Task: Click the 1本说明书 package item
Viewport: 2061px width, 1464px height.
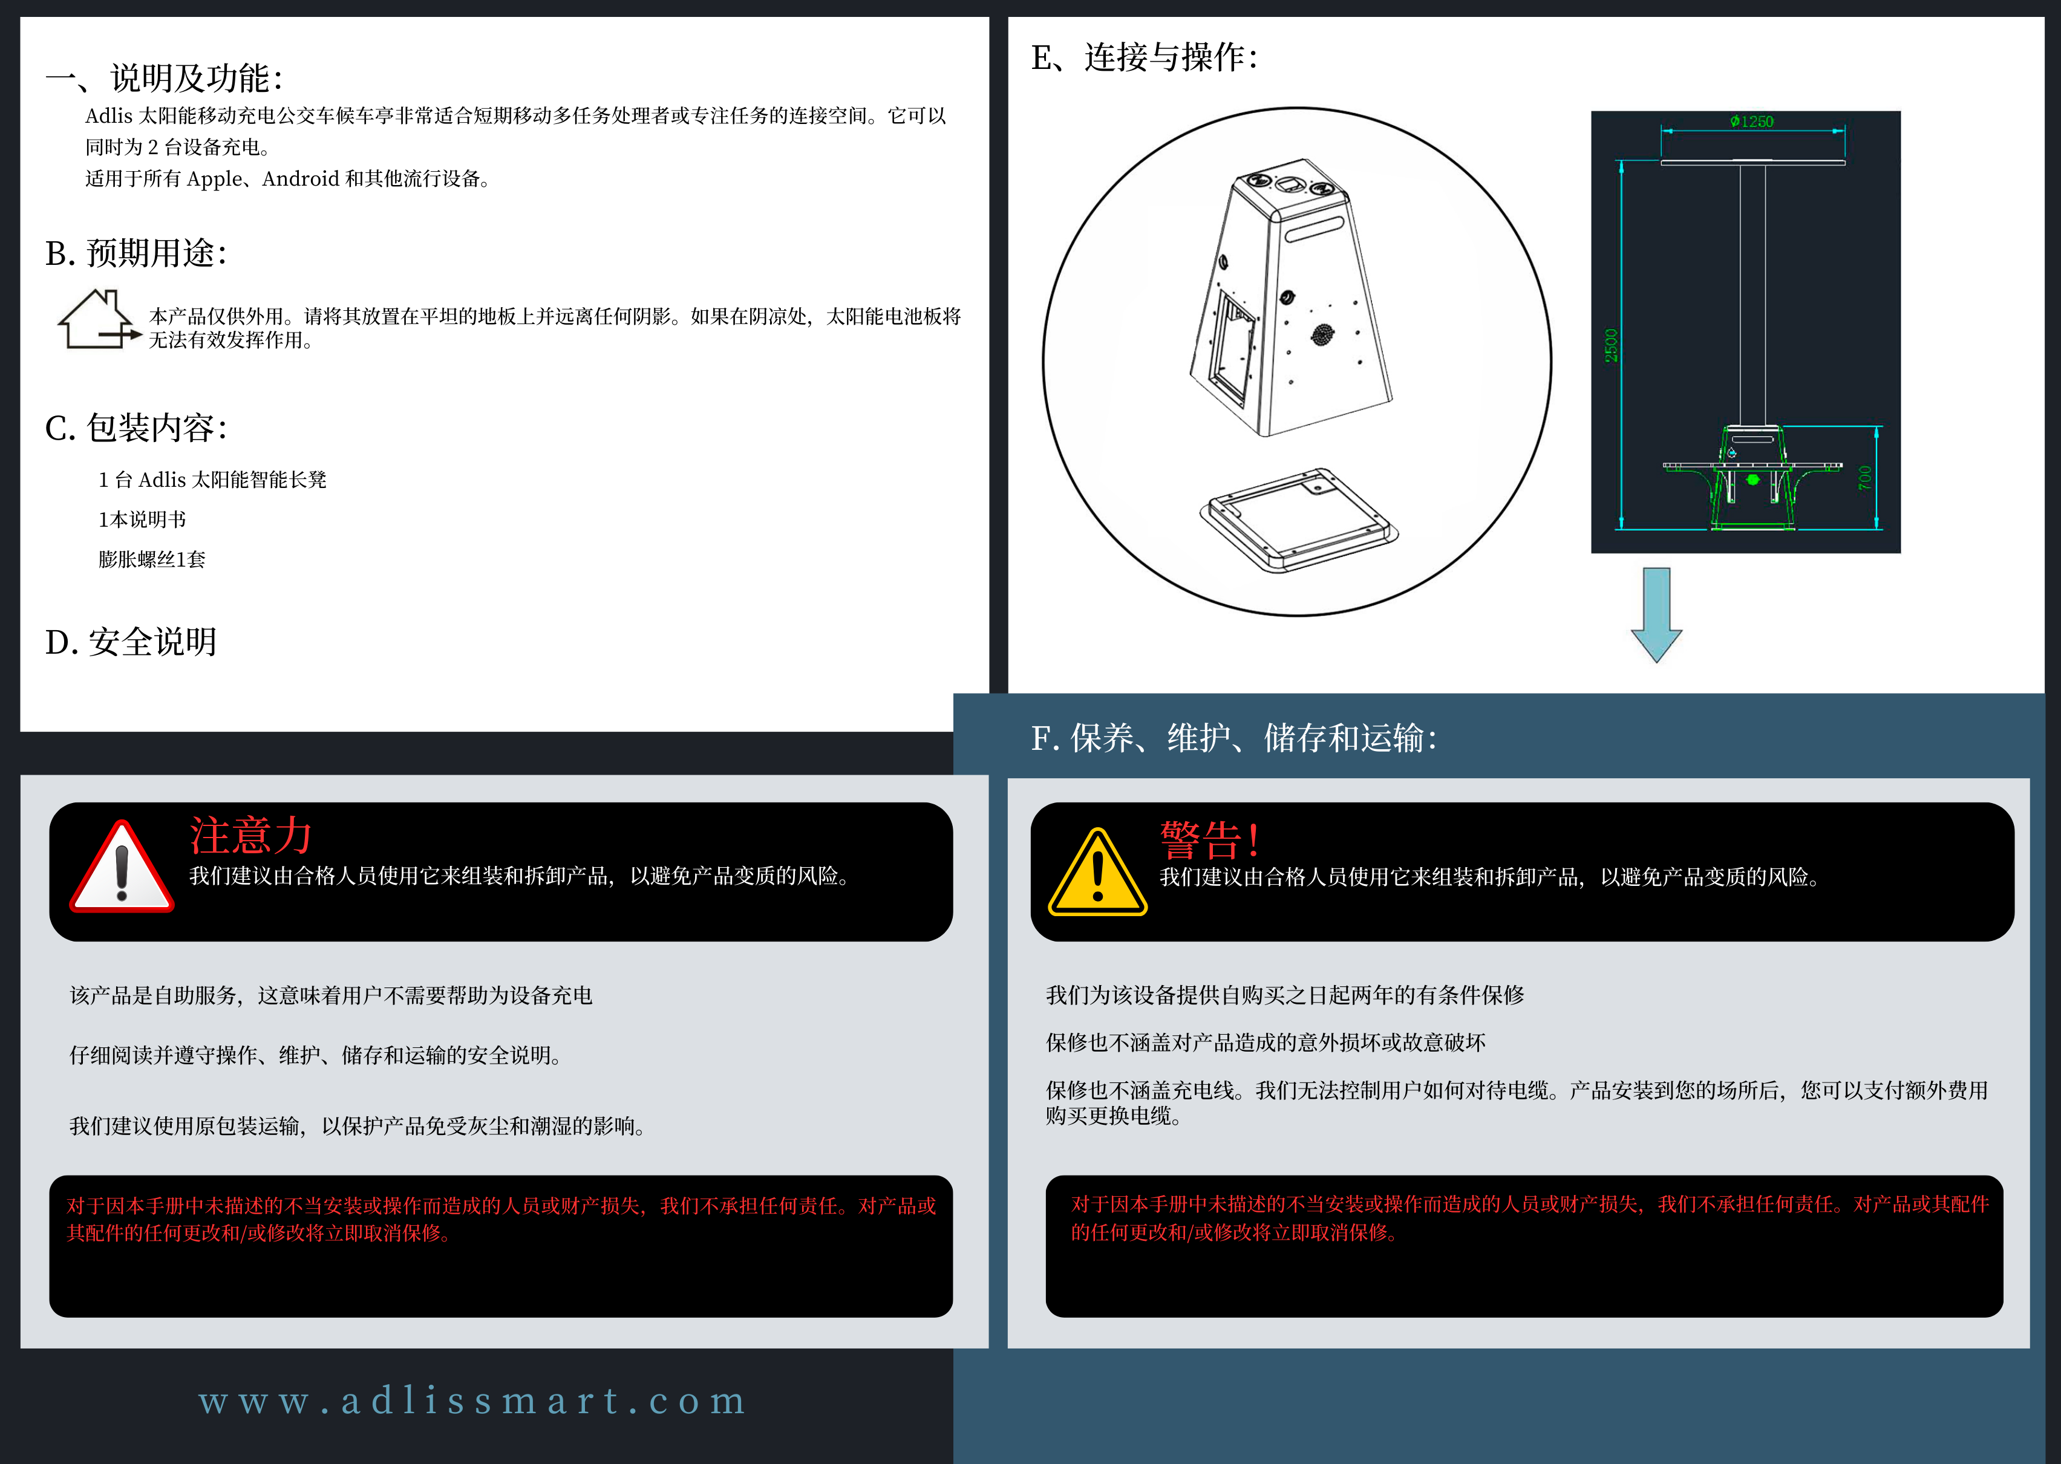Action: pos(142,519)
